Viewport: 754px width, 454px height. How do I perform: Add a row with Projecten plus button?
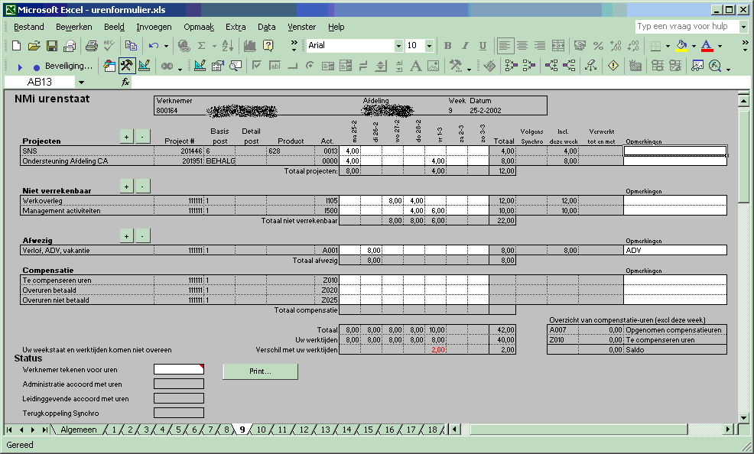[x=126, y=137]
